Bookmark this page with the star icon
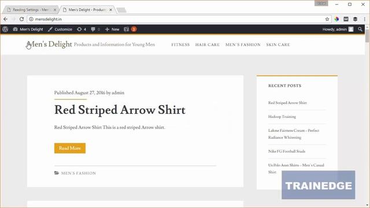 pos(327,19)
